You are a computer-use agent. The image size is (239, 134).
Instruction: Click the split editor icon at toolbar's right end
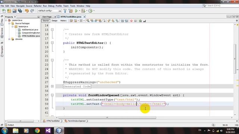tap(237, 20)
